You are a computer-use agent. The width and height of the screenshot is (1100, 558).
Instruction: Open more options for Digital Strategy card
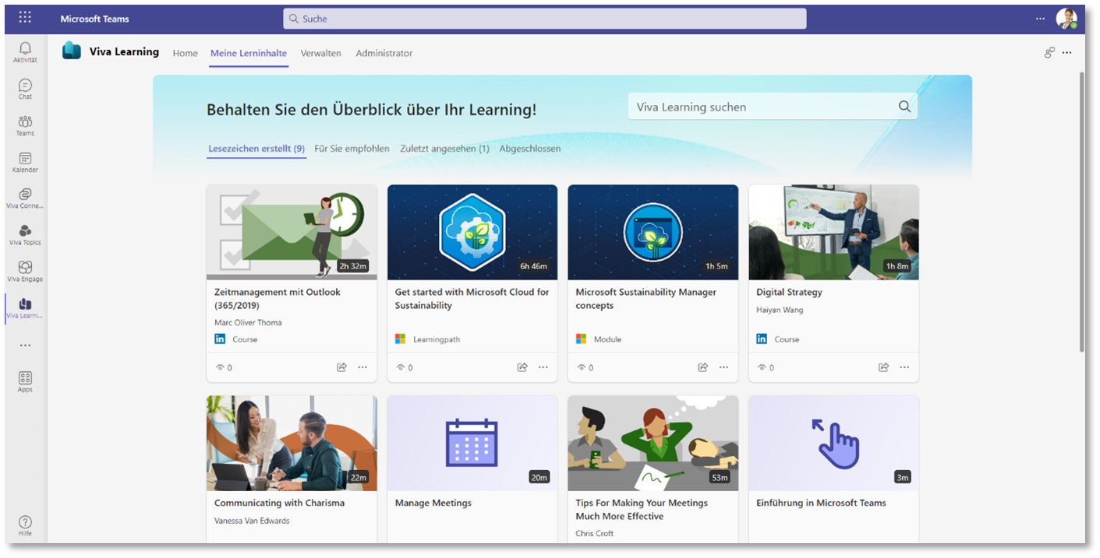click(x=905, y=367)
